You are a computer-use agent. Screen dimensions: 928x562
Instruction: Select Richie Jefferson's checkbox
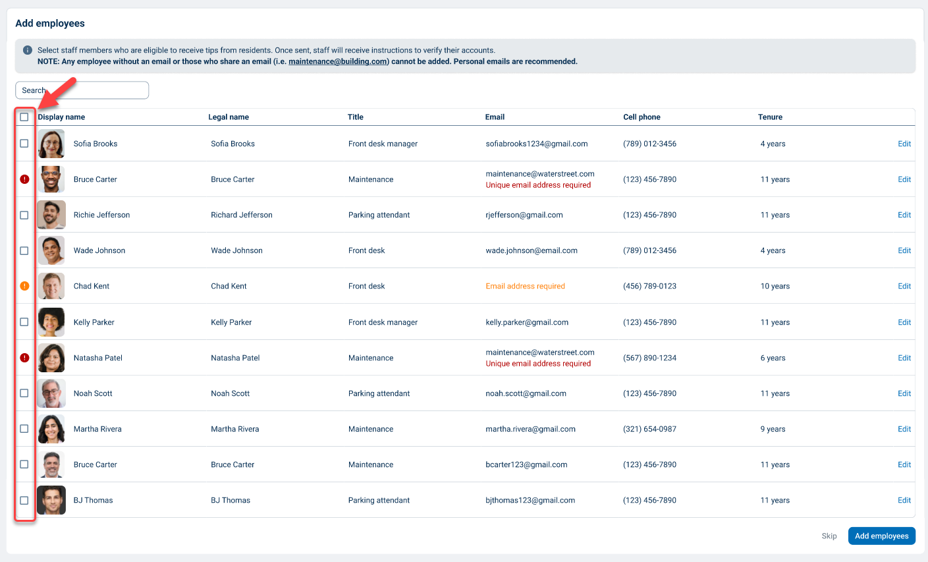pos(24,215)
